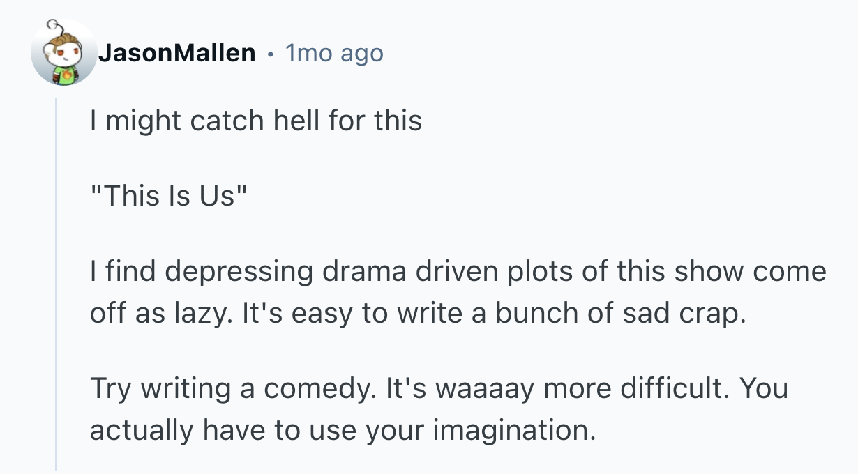Screen dimensions: 858x474
Task: Click the "1mo ago" comment timestamp
Action: (x=334, y=53)
